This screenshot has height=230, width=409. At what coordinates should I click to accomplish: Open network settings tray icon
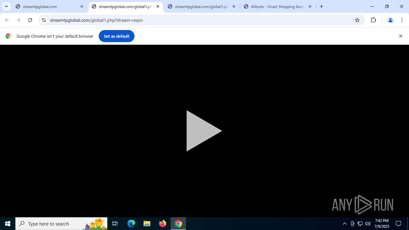[360, 224]
